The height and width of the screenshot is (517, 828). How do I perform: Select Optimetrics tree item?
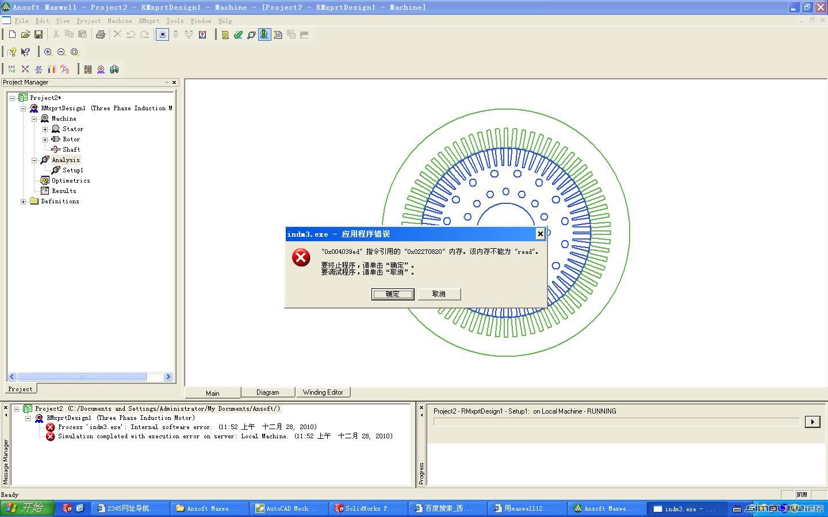tap(71, 180)
